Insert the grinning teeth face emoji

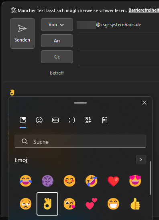(113, 204)
